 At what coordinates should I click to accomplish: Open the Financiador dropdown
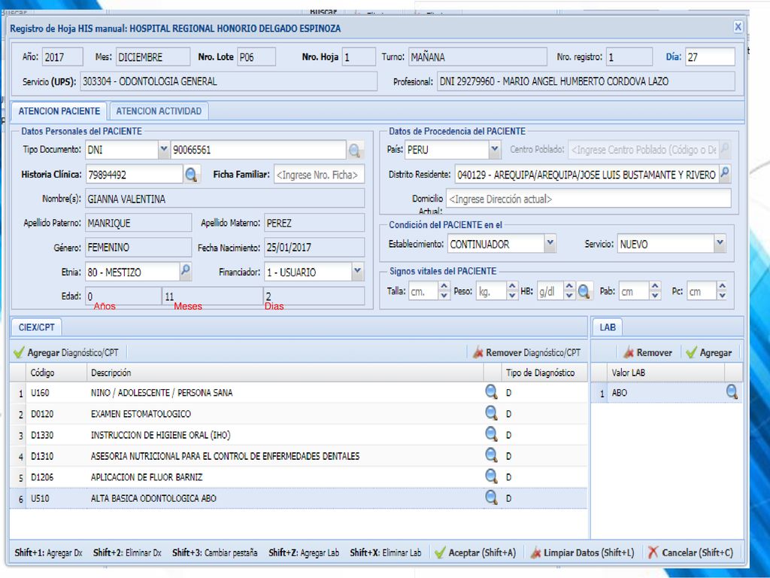[x=357, y=271]
